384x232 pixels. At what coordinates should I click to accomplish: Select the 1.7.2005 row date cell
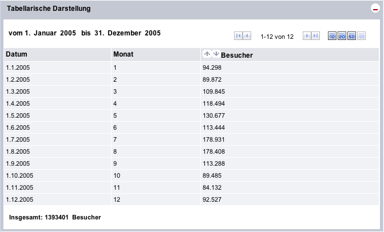18,139
